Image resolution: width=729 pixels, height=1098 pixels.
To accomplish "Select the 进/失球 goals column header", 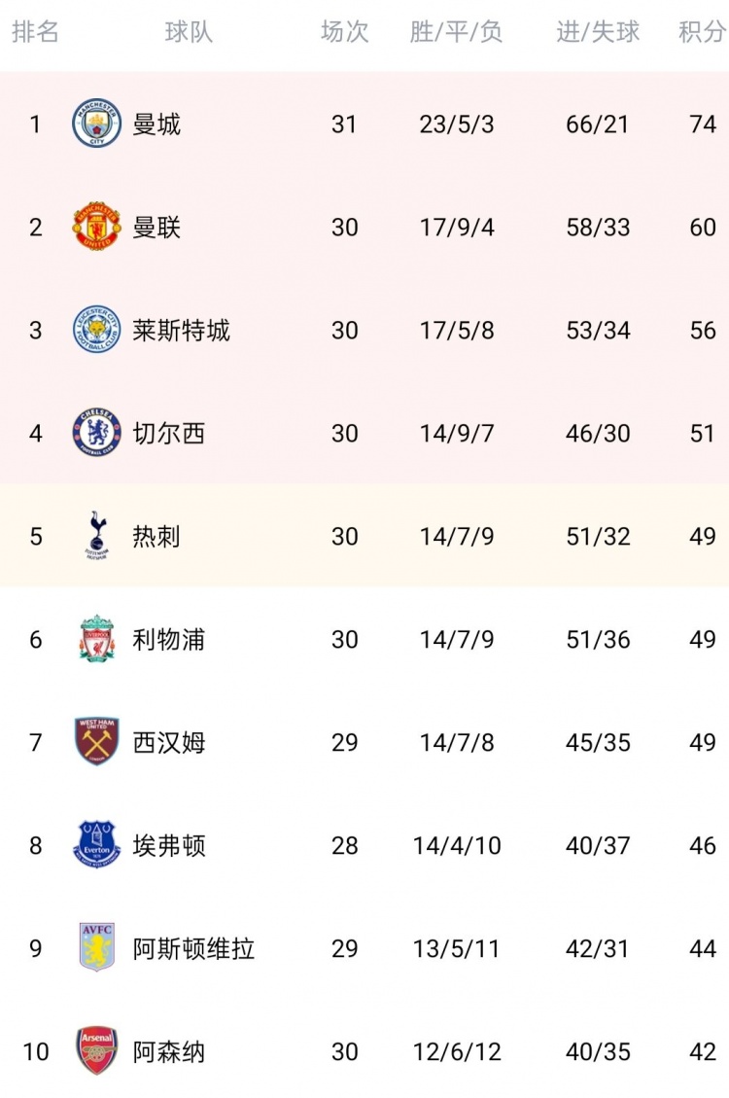I will (598, 31).
